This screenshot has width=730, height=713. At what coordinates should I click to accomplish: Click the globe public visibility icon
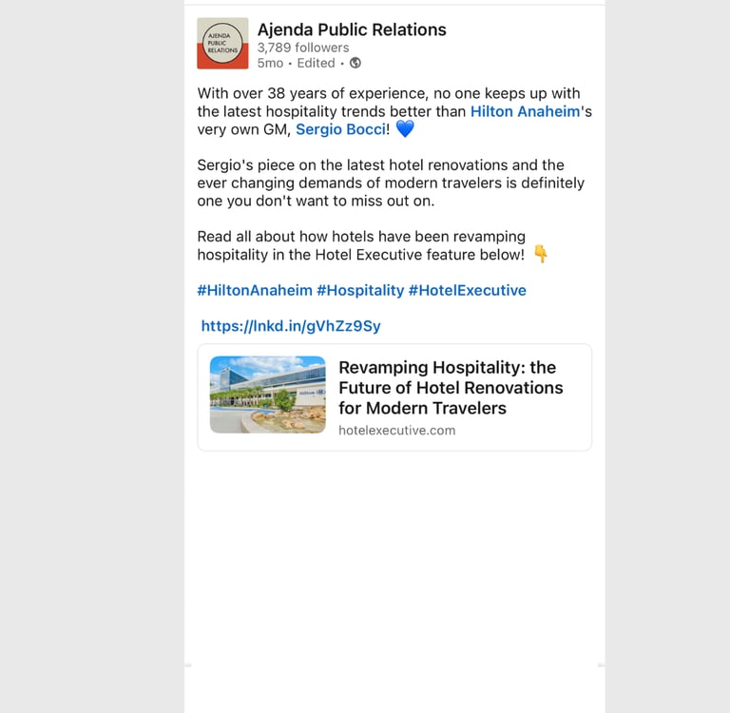(355, 63)
